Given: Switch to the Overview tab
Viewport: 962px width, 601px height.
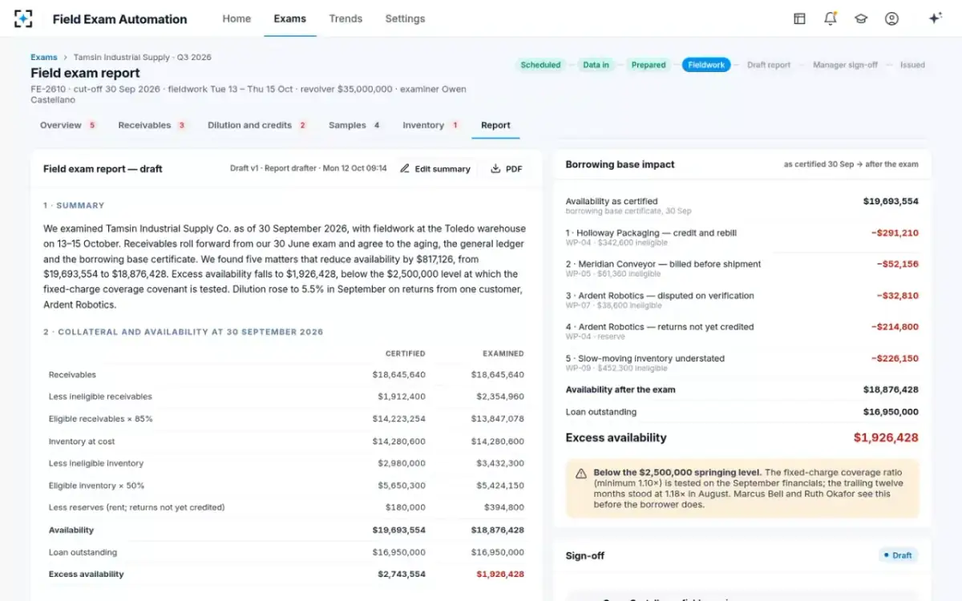Looking at the screenshot, I should tap(68, 125).
